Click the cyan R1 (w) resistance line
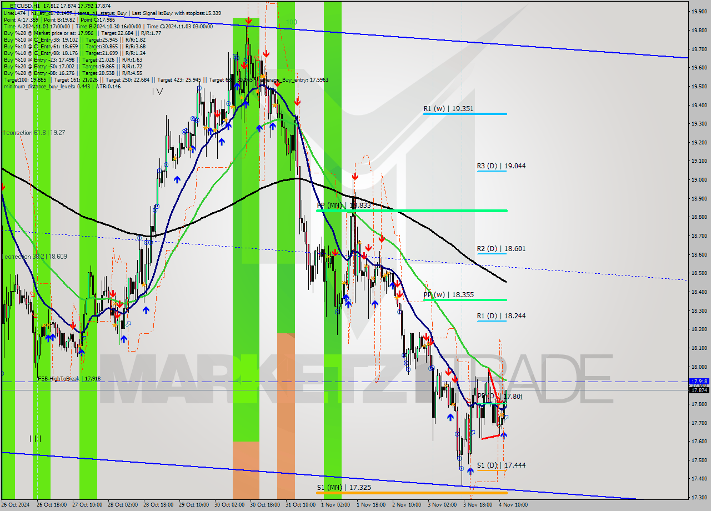This screenshot has width=711, height=511. click(465, 114)
